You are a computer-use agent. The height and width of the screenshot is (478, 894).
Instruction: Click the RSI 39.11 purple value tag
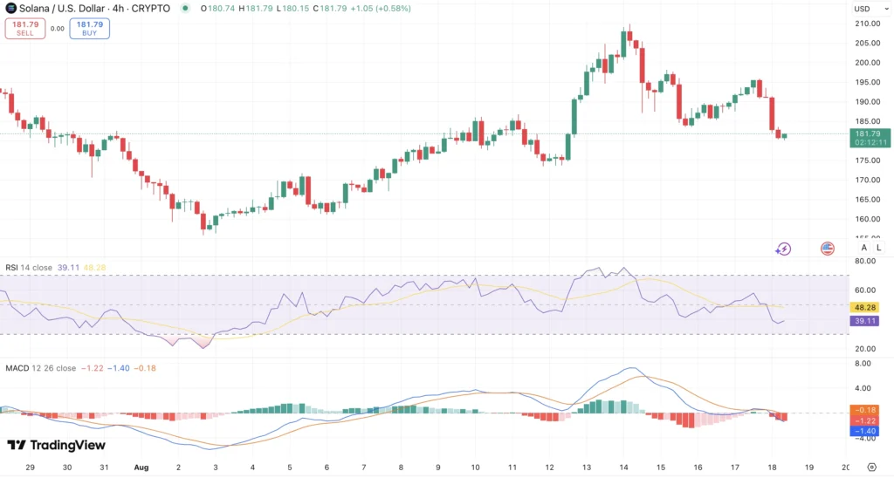pyautogui.click(x=864, y=321)
